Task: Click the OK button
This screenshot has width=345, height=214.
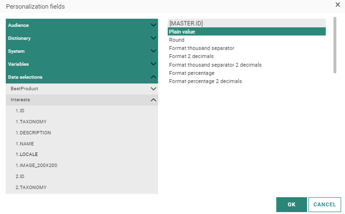Action: tap(291, 204)
